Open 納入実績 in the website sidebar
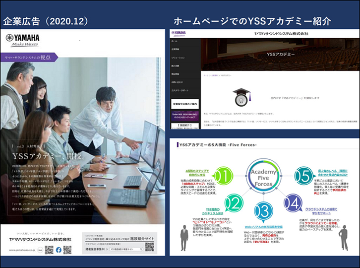 point(175,66)
